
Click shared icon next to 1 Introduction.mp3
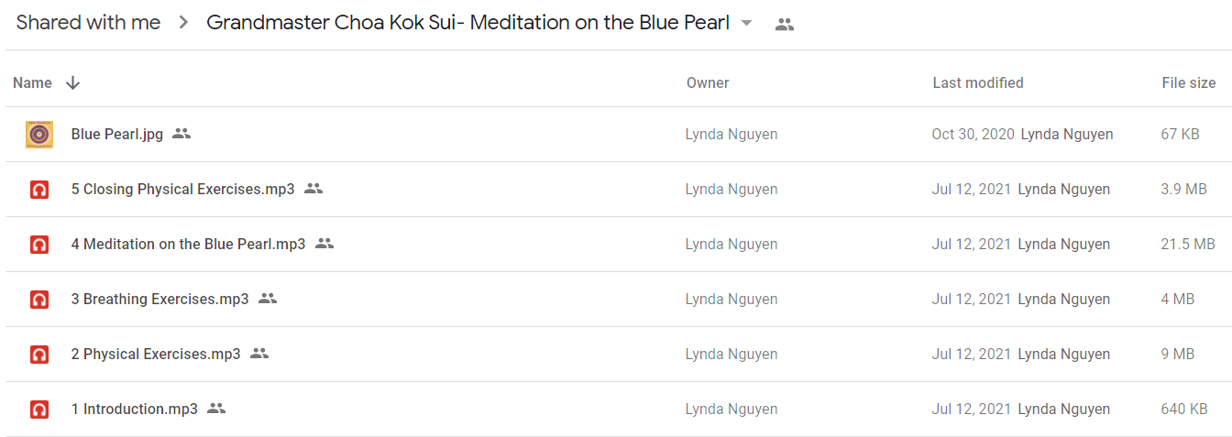click(x=216, y=409)
